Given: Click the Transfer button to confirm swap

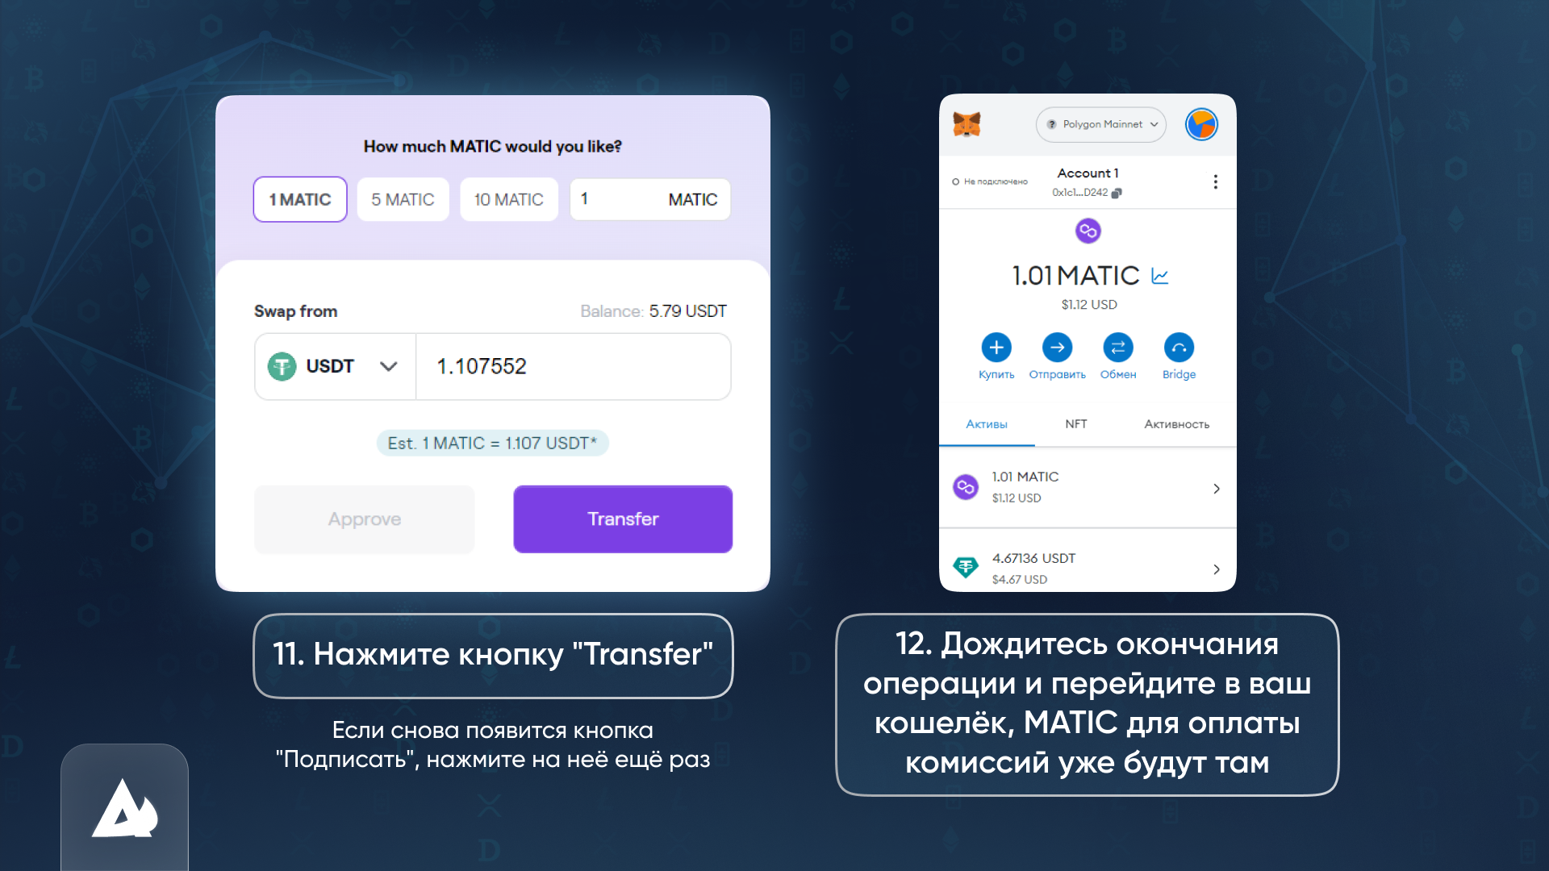Looking at the screenshot, I should tap(622, 518).
